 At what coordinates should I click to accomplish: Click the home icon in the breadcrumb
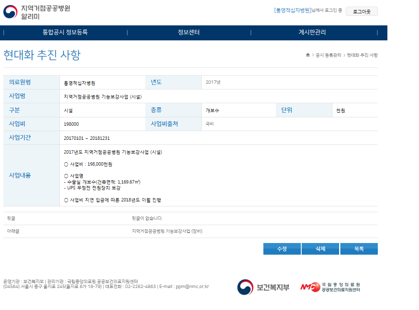pyautogui.click(x=307, y=55)
